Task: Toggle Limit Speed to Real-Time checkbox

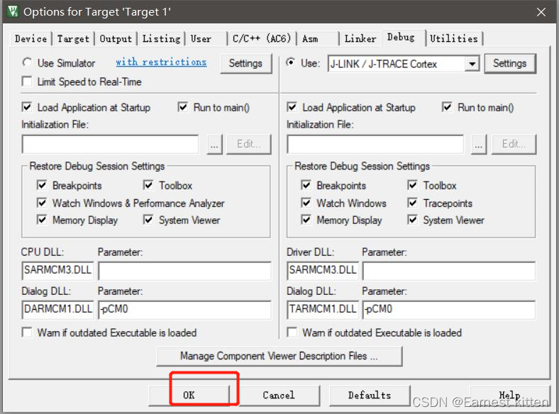Action: tap(27, 82)
